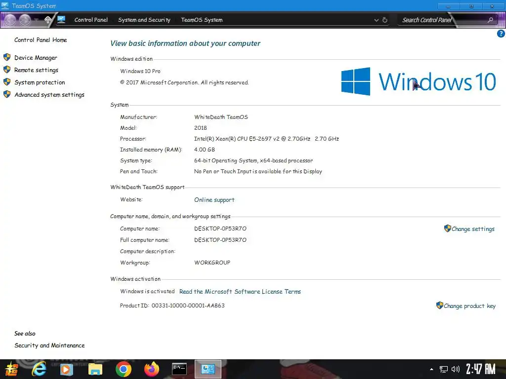
Task: Open Advanced system settings
Action: pos(49,95)
